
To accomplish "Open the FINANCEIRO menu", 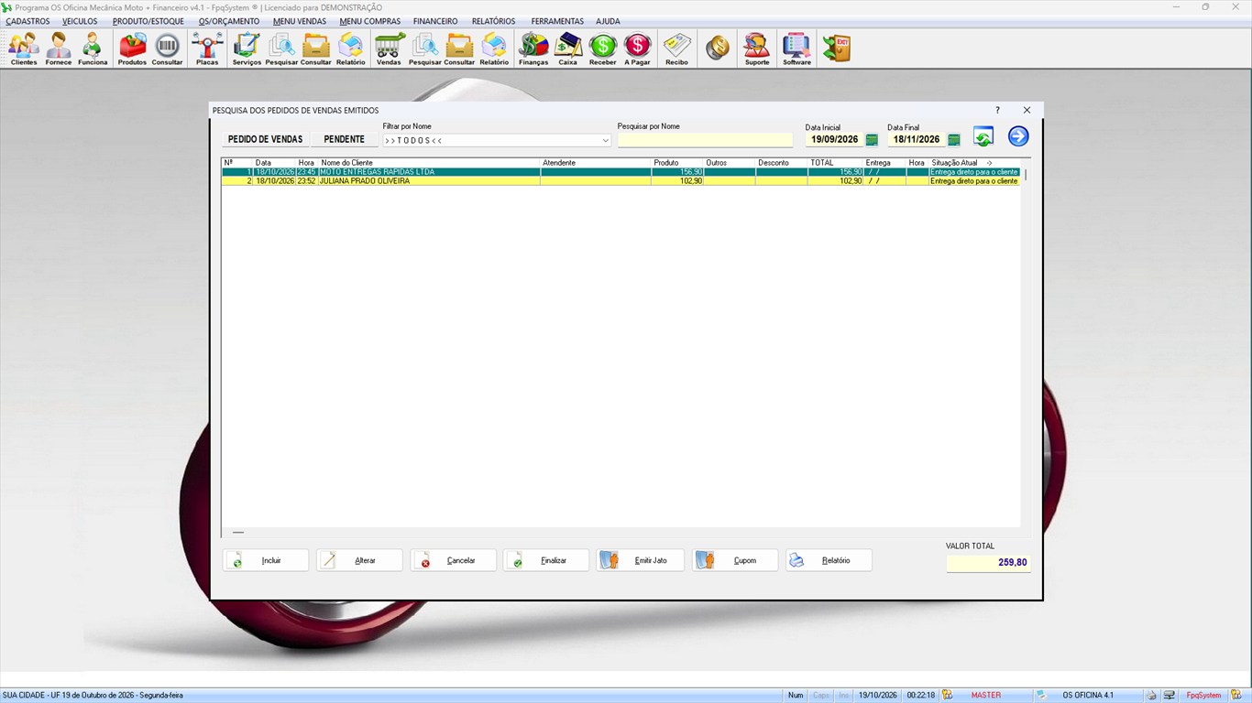I will [x=435, y=21].
